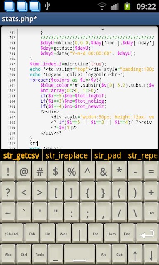Open the first stacked windows notification icon

click(x=9, y=6)
